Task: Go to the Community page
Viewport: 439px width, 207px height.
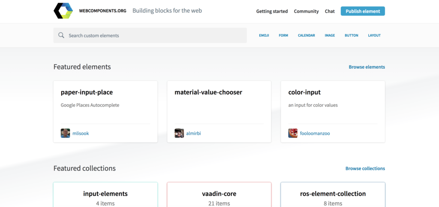Action: click(x=306, y=11)
